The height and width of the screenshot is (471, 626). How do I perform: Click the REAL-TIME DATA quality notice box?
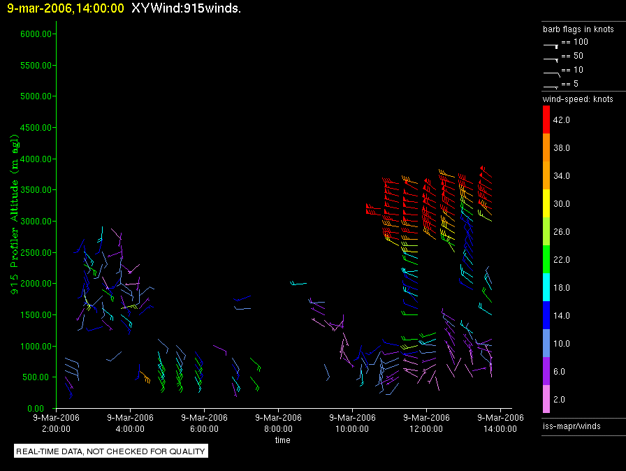[x=111, y=451]
